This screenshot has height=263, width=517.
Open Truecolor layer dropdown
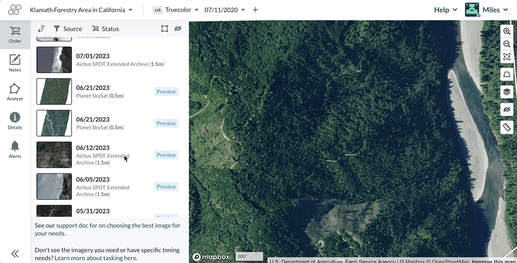pyautogui.click(x=182, y=10)
